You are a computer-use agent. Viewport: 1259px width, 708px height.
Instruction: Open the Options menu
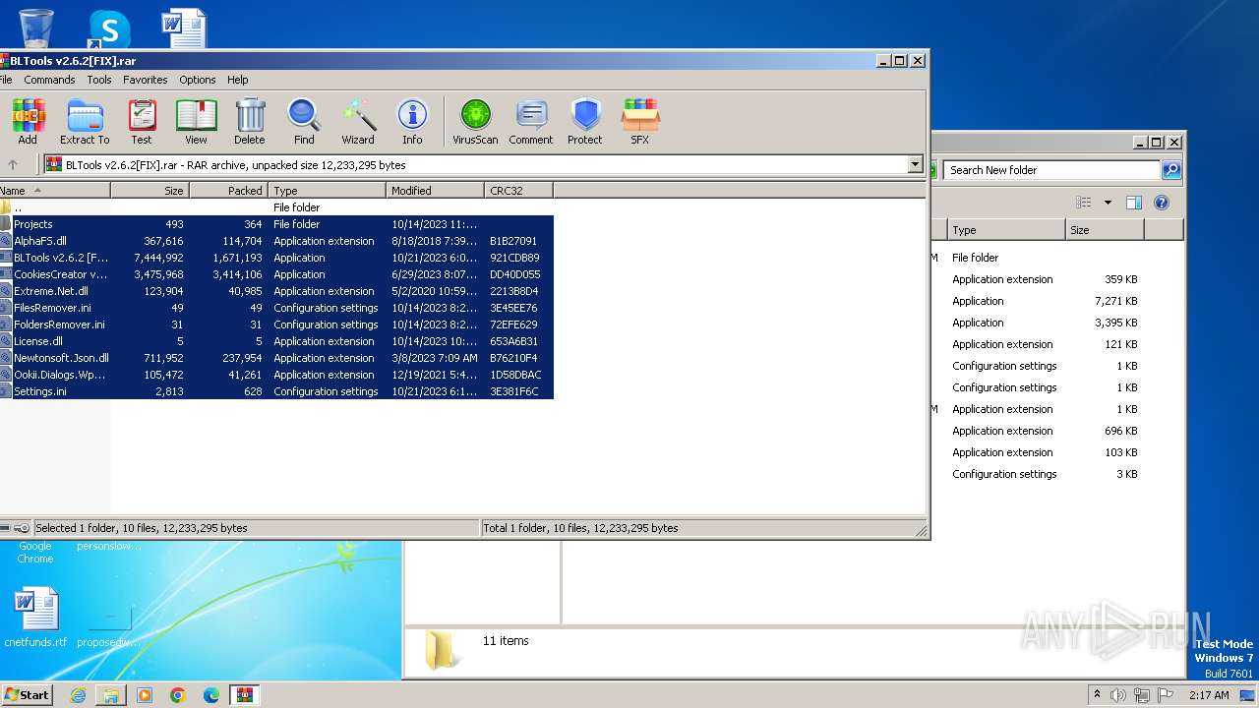pos(197,80)
